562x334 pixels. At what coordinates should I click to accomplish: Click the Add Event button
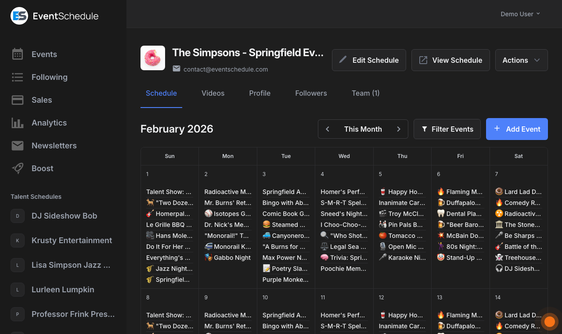(517, 129)
